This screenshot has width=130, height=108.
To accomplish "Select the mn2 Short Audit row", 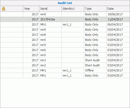I will (x=65, y=65).
